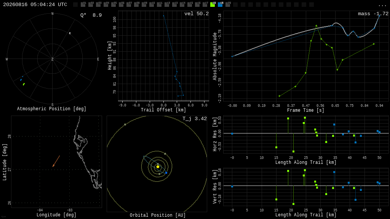Click the Orbital Position [AU] label
The width and height of the screenshot is (390, 219).
(158, 215)
